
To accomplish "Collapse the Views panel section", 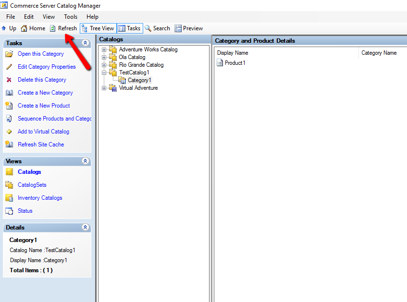I will point(85,161).
